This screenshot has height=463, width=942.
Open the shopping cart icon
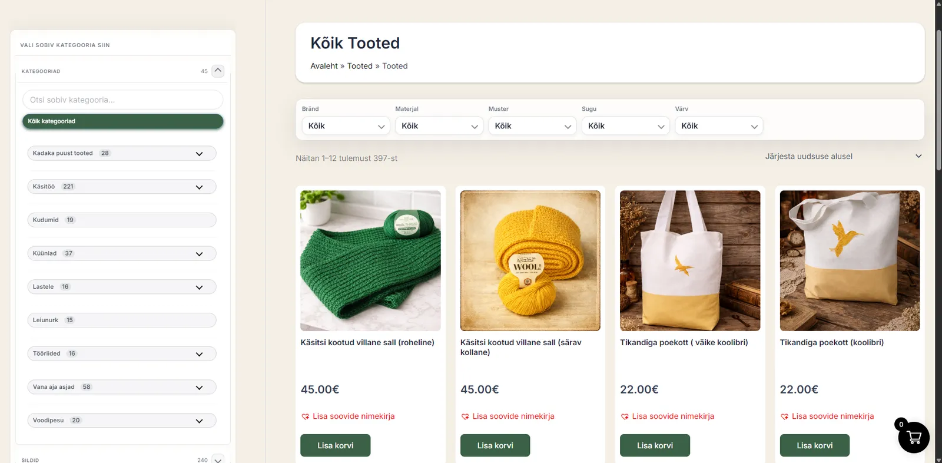(913, 437)
